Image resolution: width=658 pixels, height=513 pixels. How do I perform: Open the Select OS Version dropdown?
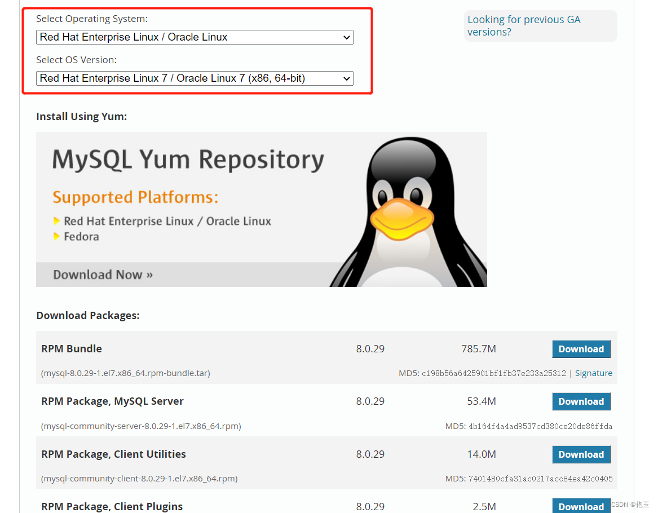195,78
